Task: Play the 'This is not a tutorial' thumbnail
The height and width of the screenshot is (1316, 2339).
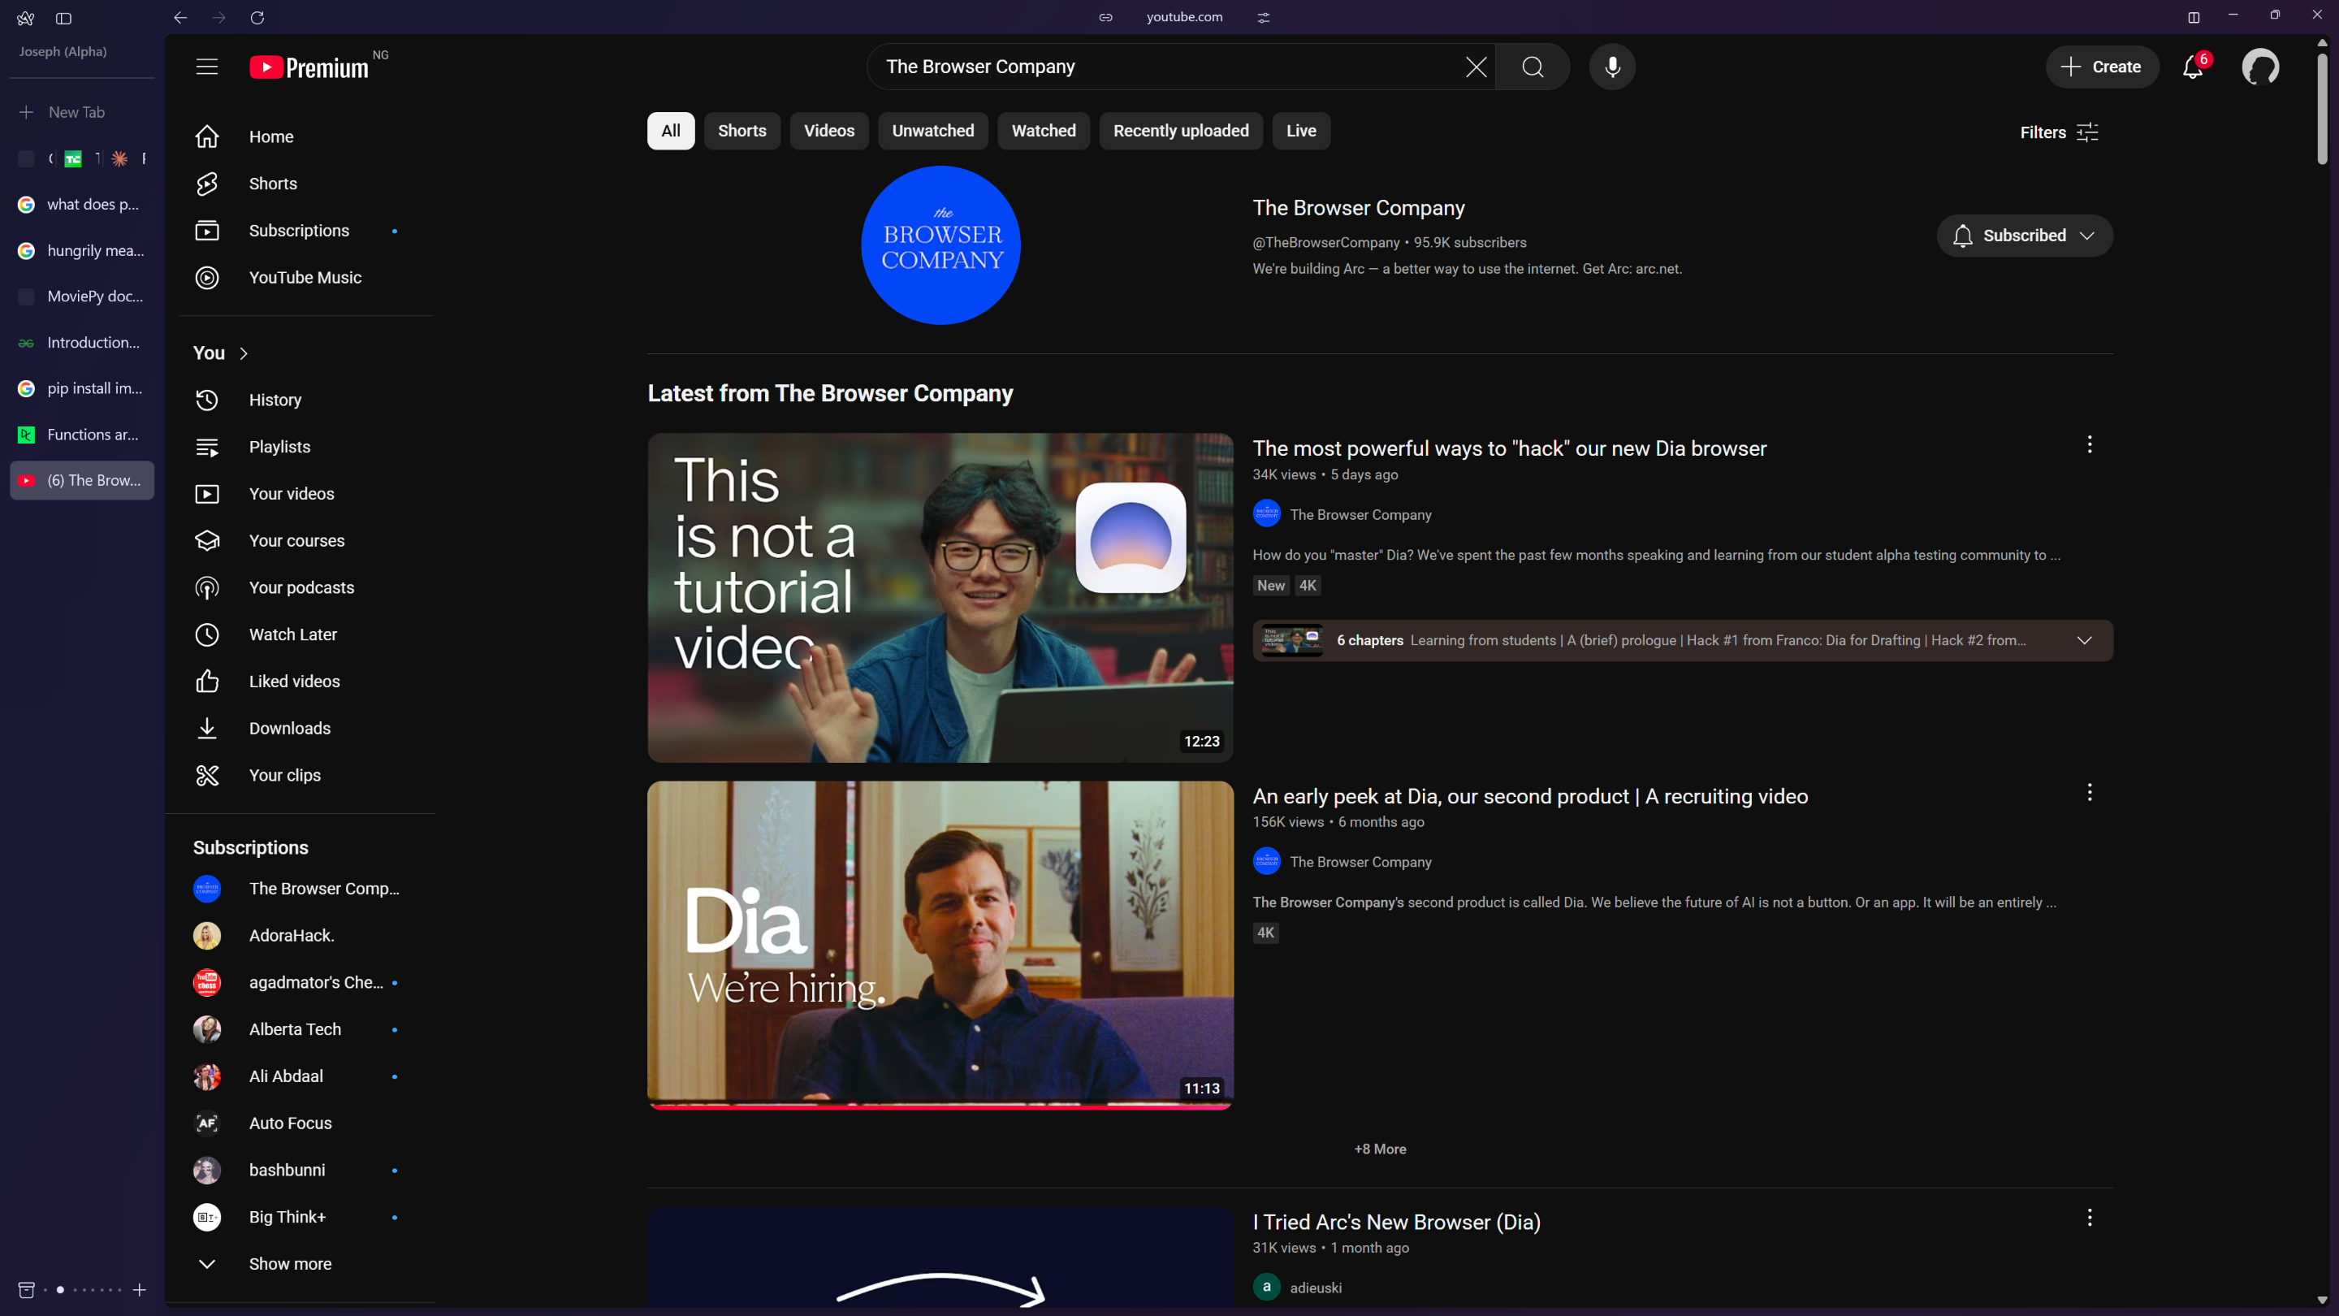Action: point(940,598)
